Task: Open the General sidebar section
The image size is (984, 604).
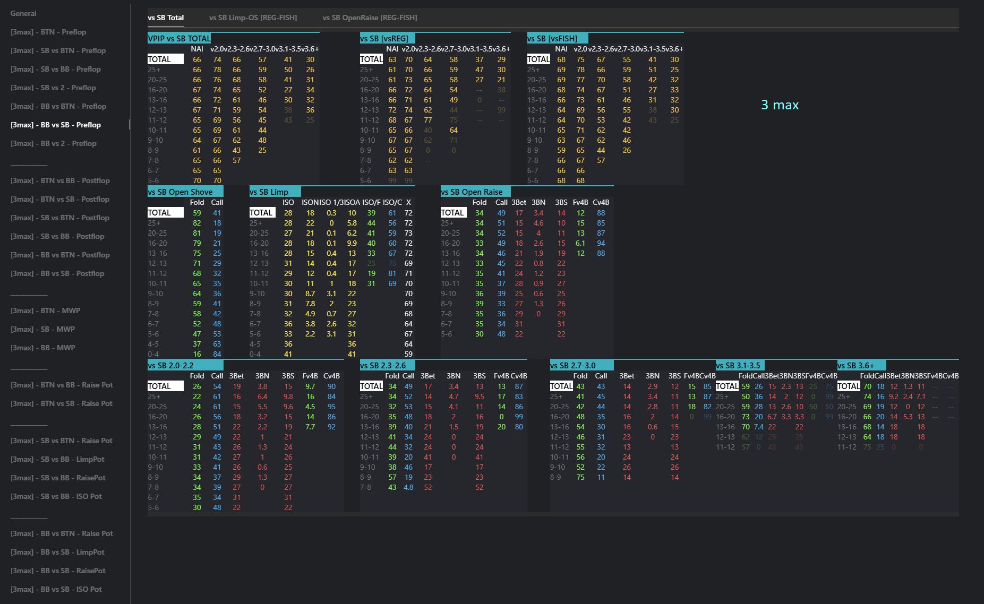Action: [23, 13]
